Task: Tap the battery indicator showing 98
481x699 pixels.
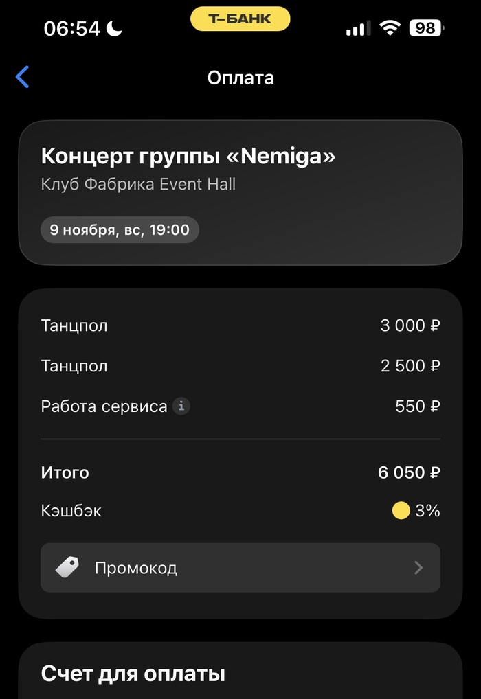Action: point(426,28)
